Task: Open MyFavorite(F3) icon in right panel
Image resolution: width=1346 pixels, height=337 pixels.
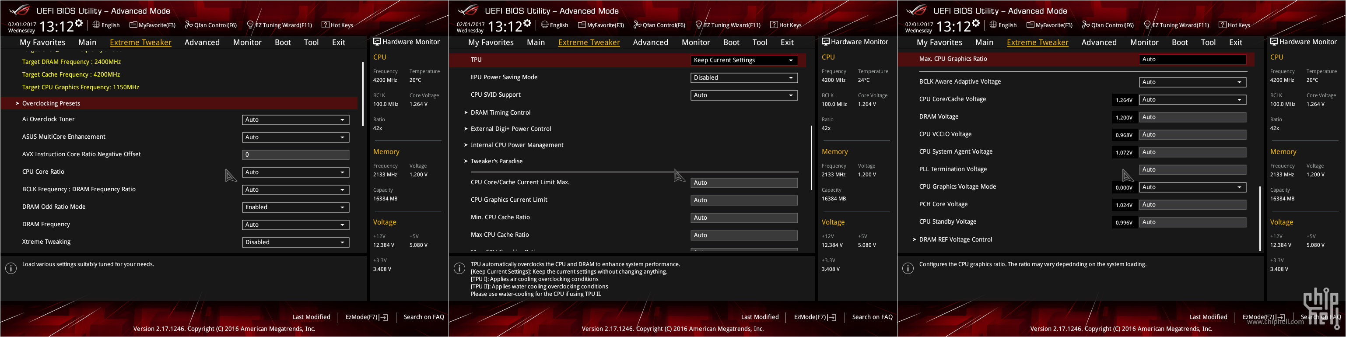Action: coord(1031,25)
